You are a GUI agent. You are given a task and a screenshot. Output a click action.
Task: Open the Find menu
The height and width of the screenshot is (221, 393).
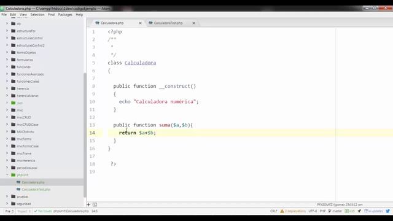tap(52, 15)
